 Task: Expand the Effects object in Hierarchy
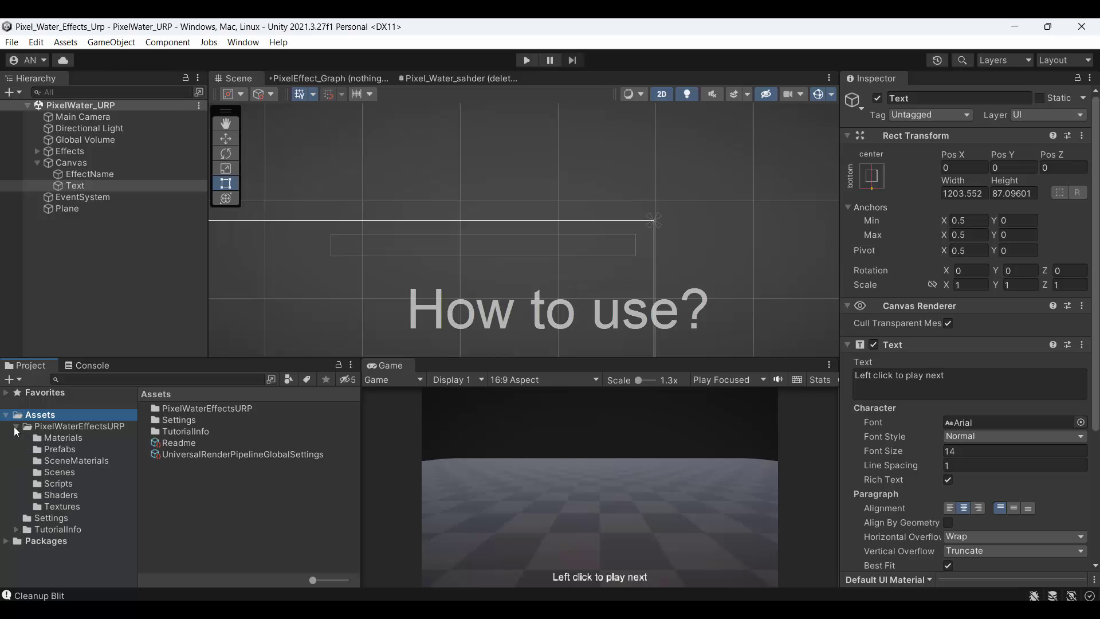point(37,151)
